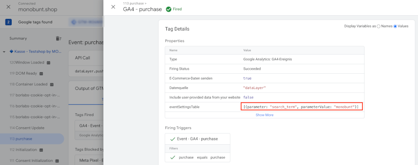Select event 113 purchase
418x165 pixels.
pos(32,139)
